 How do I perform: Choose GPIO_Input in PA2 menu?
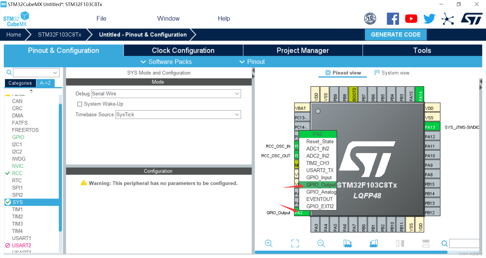pyautogui.click(x=318, y=178)
